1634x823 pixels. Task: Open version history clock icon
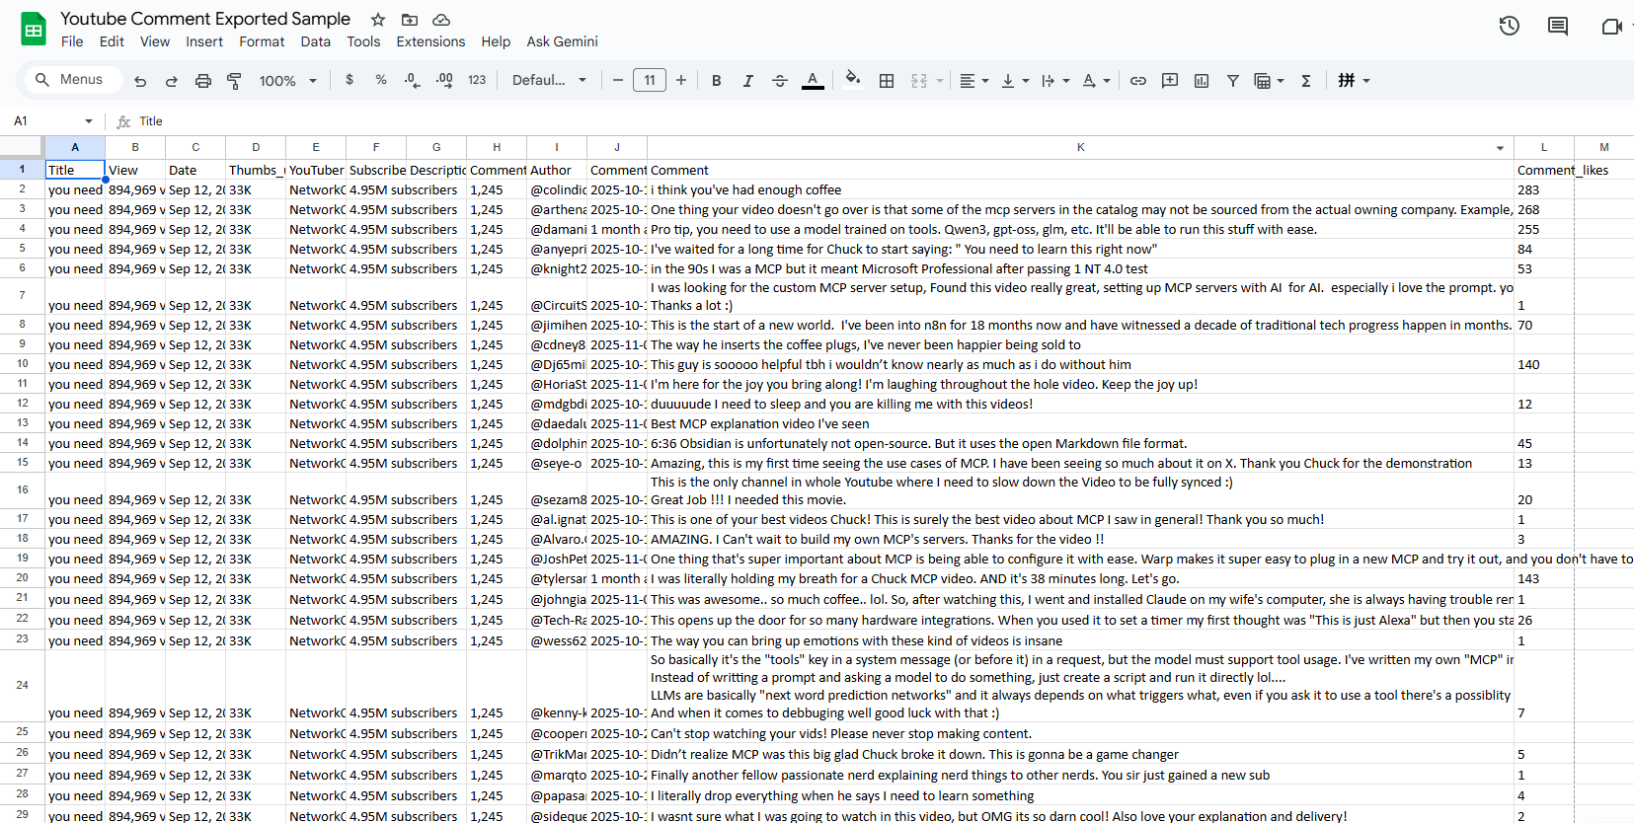1509,26
